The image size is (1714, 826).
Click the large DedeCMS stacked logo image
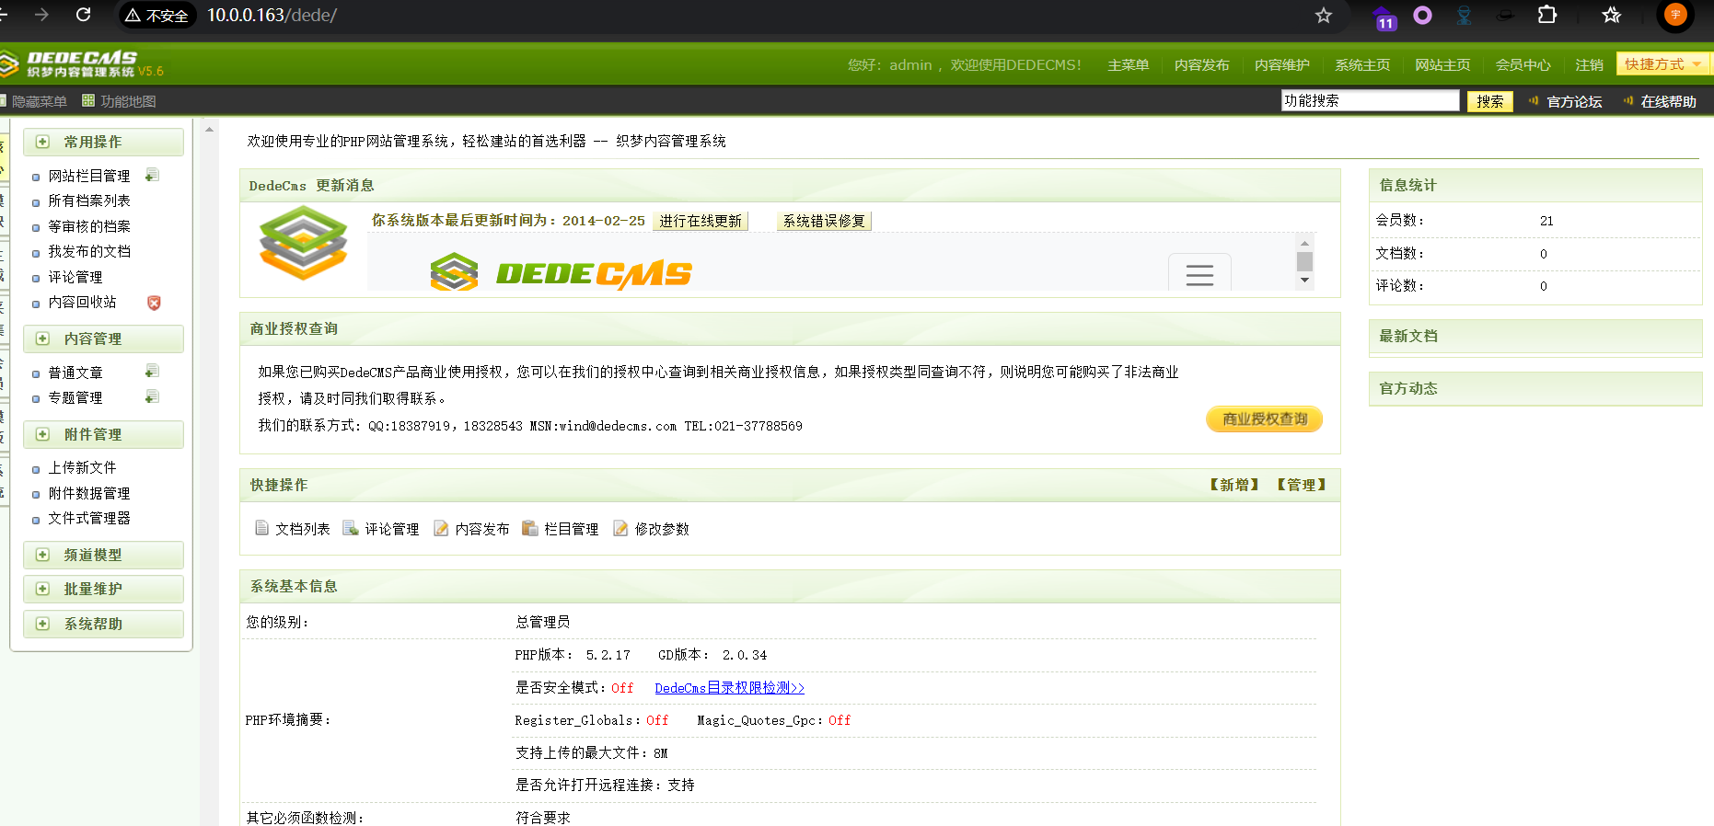coord(304,243)
